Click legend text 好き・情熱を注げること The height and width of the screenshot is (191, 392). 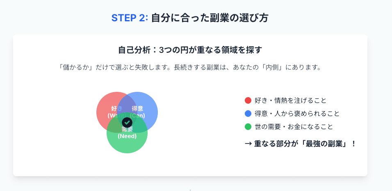(291, 100)
